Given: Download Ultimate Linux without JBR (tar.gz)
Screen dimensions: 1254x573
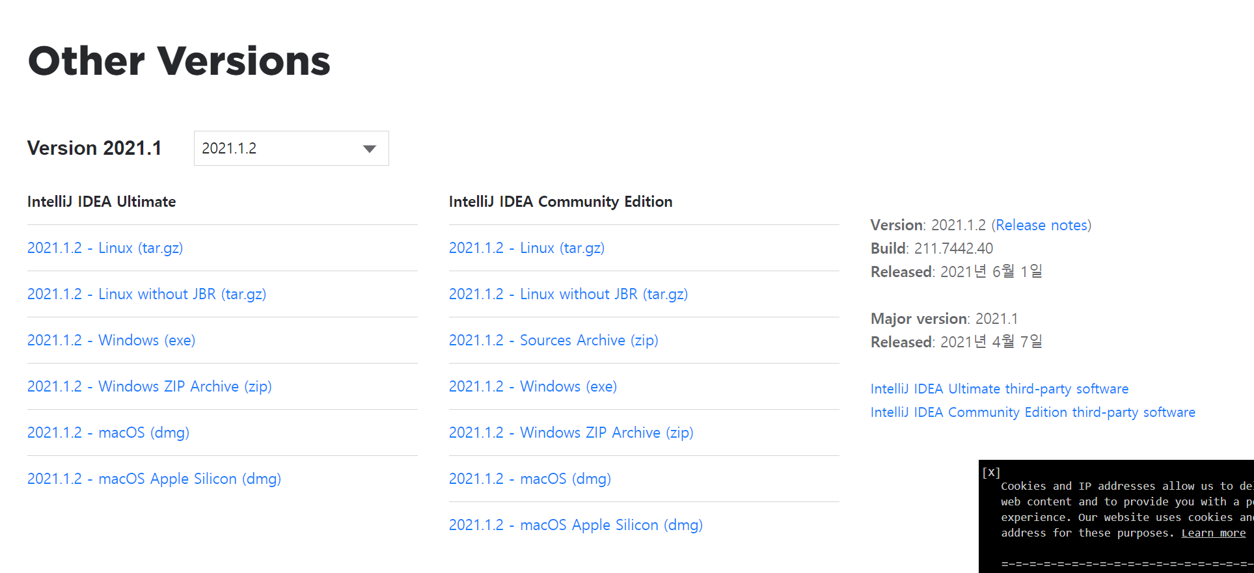Looking at the screenshot, I should tap(147, 294).
